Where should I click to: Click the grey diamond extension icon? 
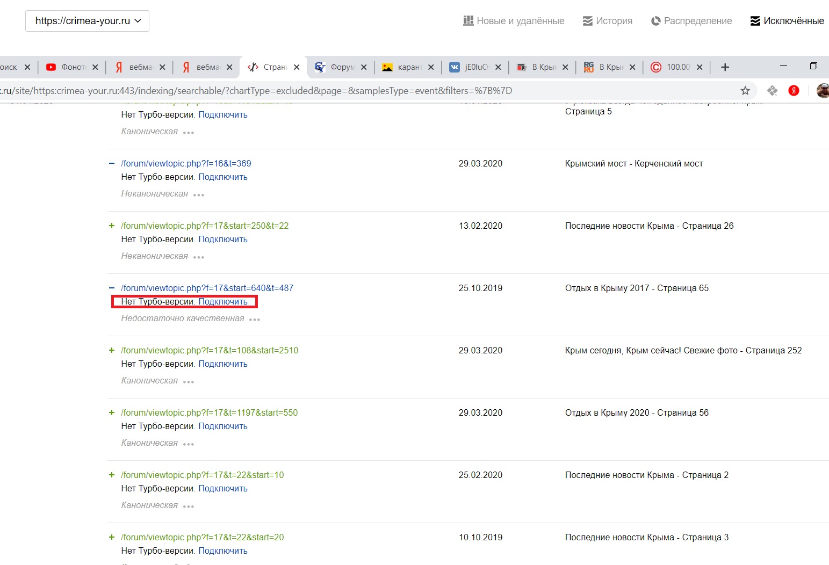[x=772, y=91]
